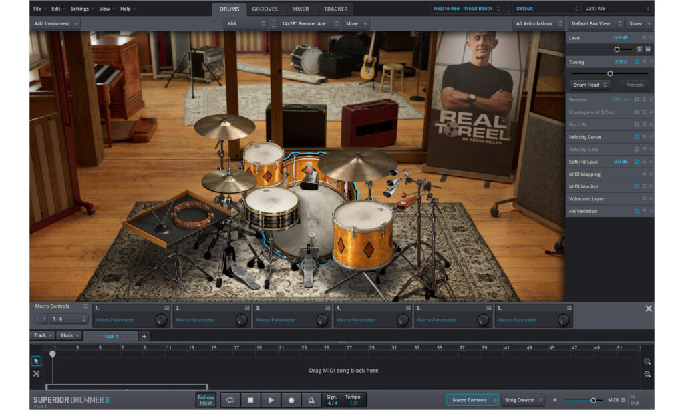Open the Block dropdown menu
Screen dimensions: 684x410
point(69,335)
